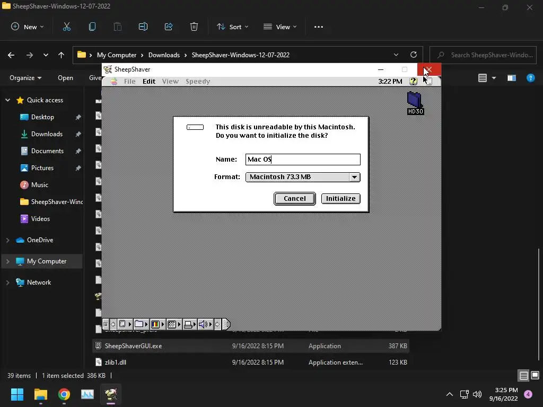The image size is (543, 407).
Task: Open the Apple menu in SheepShaver
Action: tap(114, 81)
